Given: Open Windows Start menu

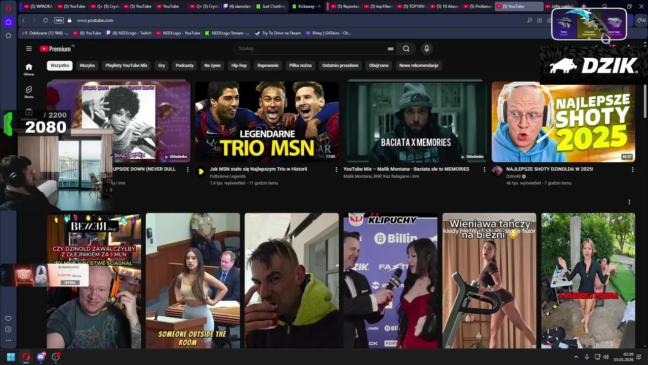Looking at the screenshot, I should pyautogui.click(x=11, y=357).
